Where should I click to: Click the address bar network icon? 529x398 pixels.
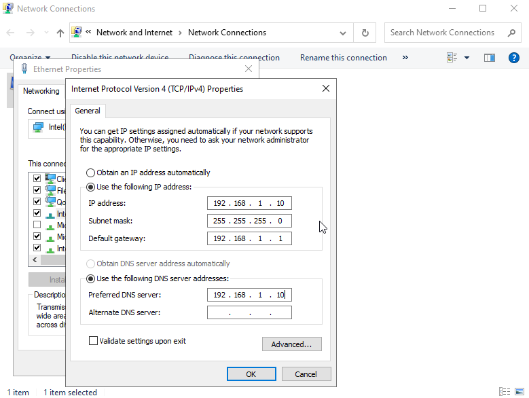[77, 33]
